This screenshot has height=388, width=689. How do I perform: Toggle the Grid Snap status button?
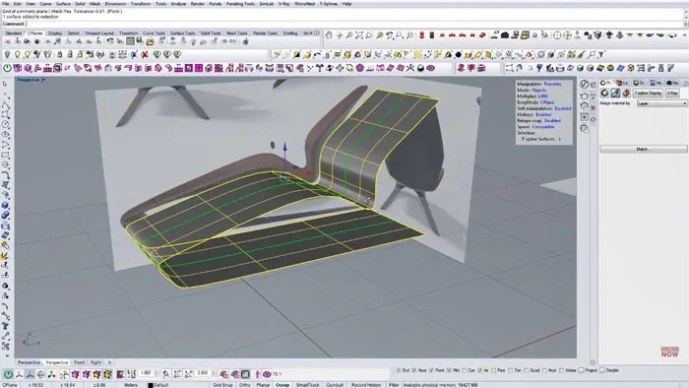tap(222, 385)
